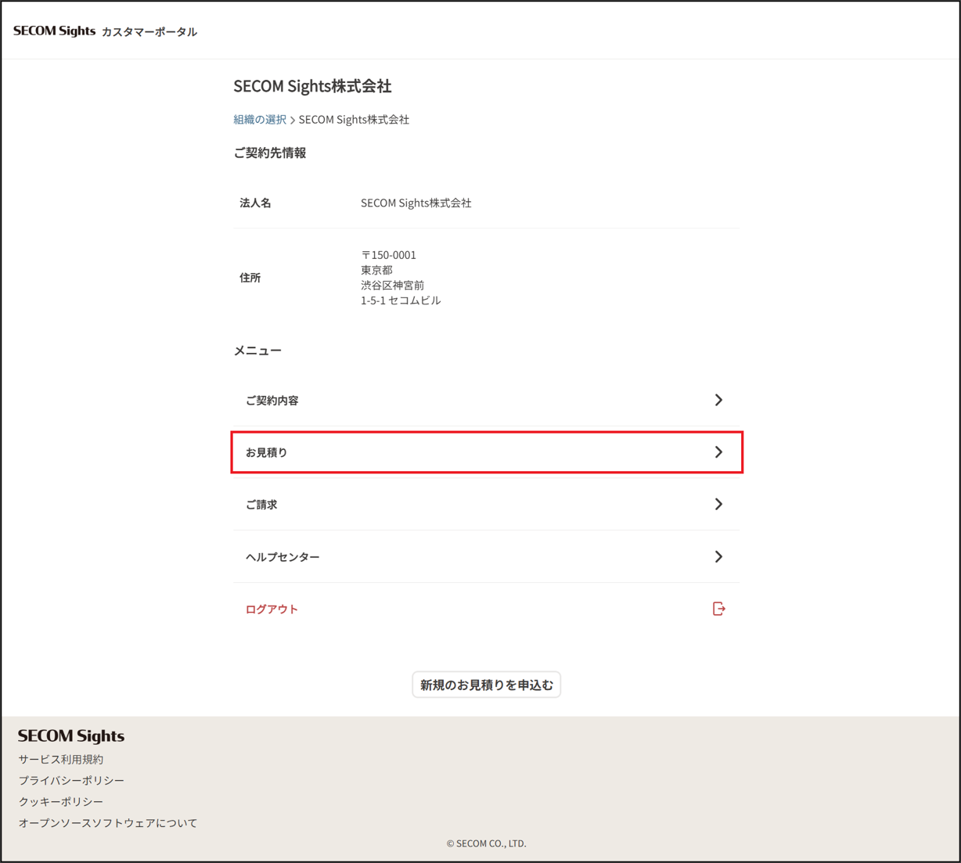Click the カスタマーポータル header text
The height and width of the screenshot is (863, 961).
149,32
